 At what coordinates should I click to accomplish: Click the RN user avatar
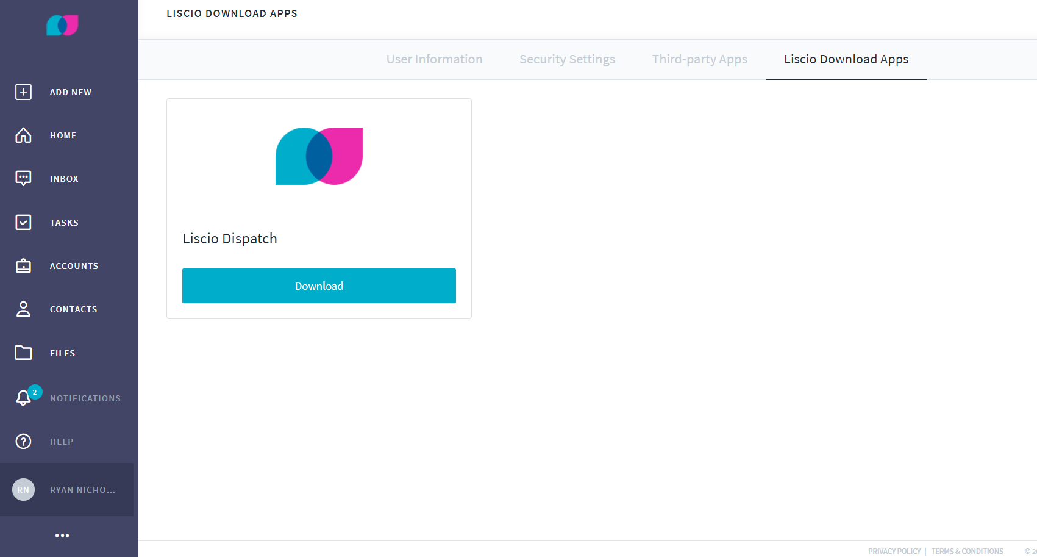23,490
